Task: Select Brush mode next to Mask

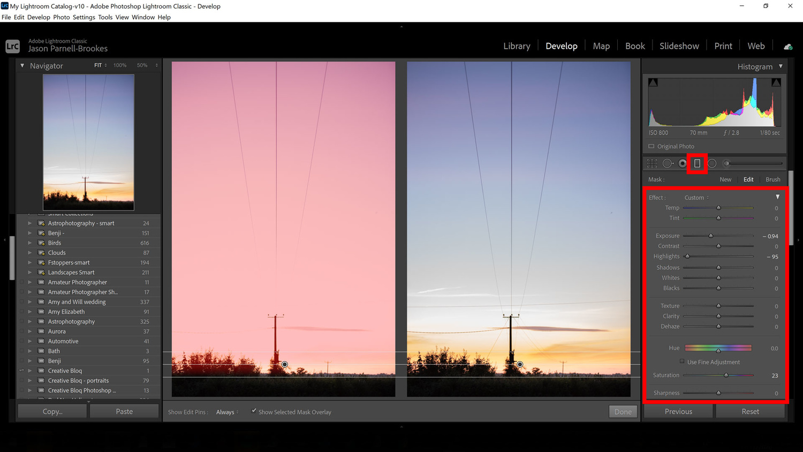Action: tap(772, 179)
